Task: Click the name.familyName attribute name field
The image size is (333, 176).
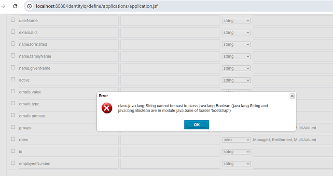Action: pyautogui.click(x=69, y=56)
